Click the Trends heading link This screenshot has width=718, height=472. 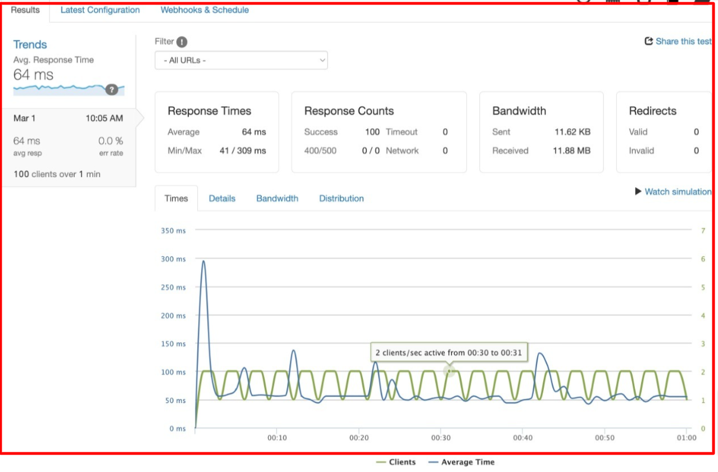click(x=30, y=45)
